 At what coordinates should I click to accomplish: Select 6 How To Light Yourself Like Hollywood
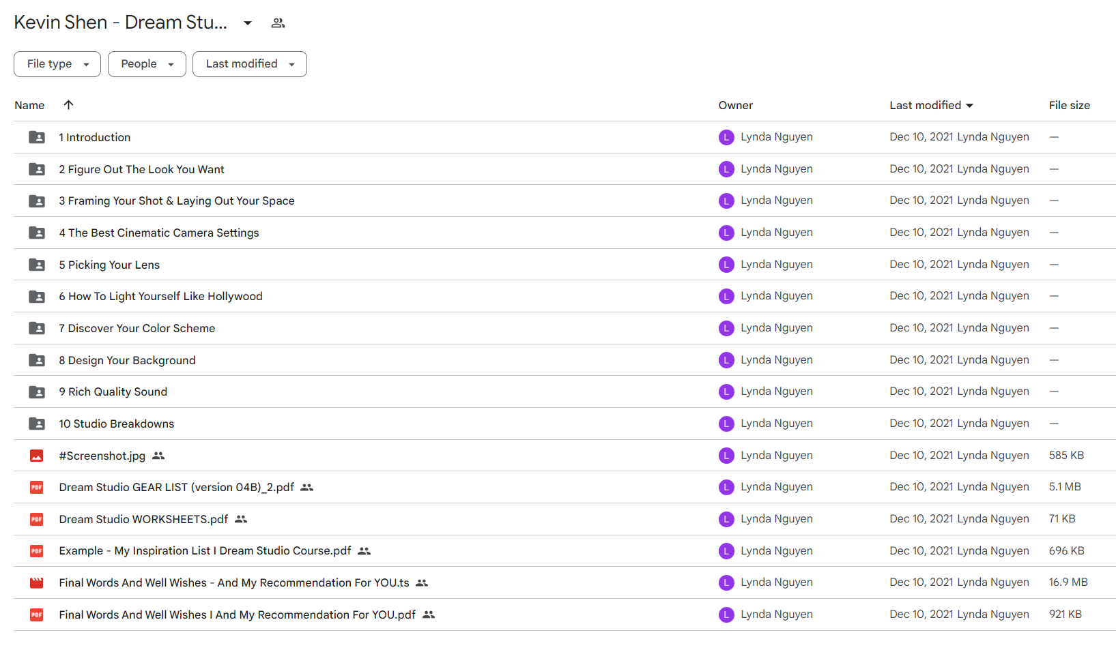tap(160, 297)
